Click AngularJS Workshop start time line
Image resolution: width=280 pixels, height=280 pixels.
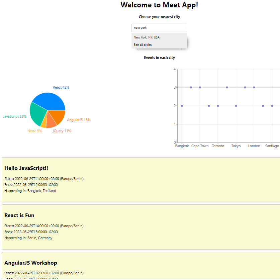pos(44,273)
